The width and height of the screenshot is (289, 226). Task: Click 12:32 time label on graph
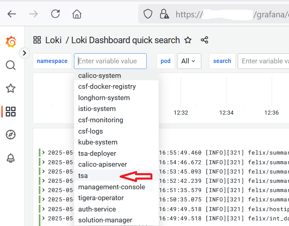pos(181,113)
